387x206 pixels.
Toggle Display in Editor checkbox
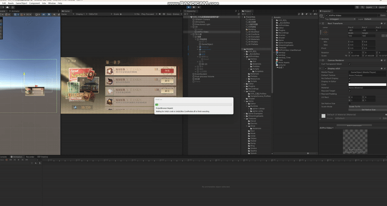(349, 81)
